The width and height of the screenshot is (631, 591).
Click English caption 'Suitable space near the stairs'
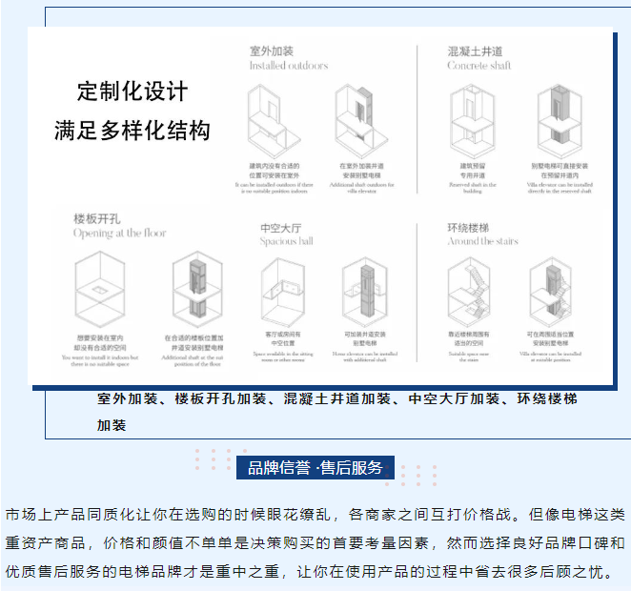coord(469,357)
